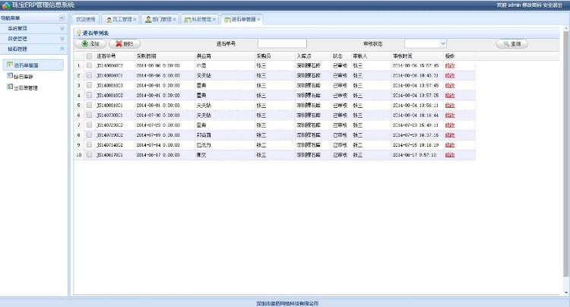Image resolution: width=570 pixels, height=307 pixels.
Task: Expand the 系统管理 accordion section
Action: [x=34, y=28]
